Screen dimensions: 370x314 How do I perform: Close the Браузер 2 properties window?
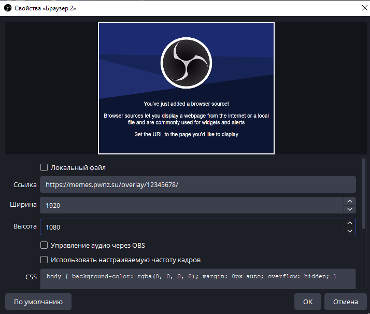361,8
